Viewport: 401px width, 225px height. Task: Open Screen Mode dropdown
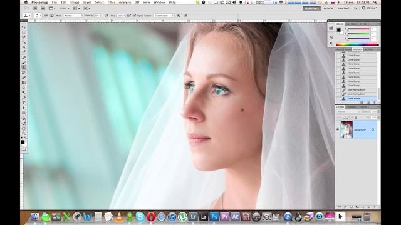[86, 8]
